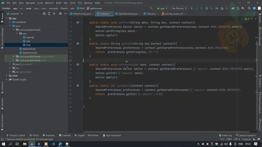
Task: Open the app run configuration dropdown
Action: [162, 8]
